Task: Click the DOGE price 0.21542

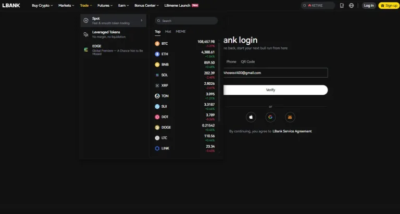Action: 208,125
